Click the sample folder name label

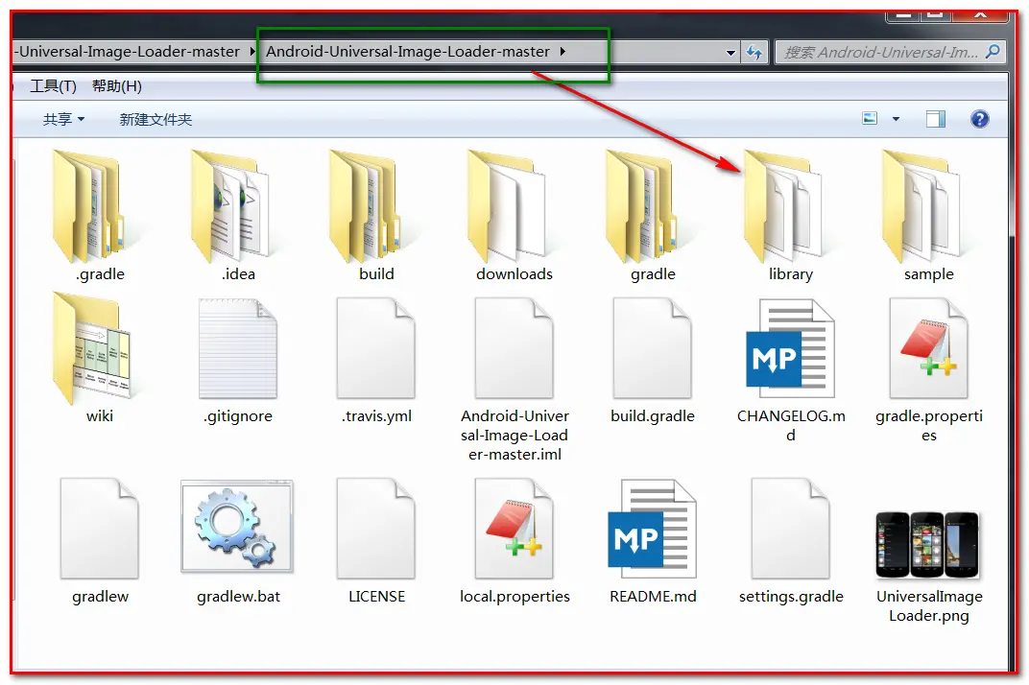928,274
